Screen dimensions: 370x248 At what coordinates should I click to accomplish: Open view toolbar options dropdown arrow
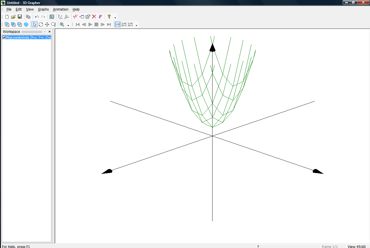[68, 25]
